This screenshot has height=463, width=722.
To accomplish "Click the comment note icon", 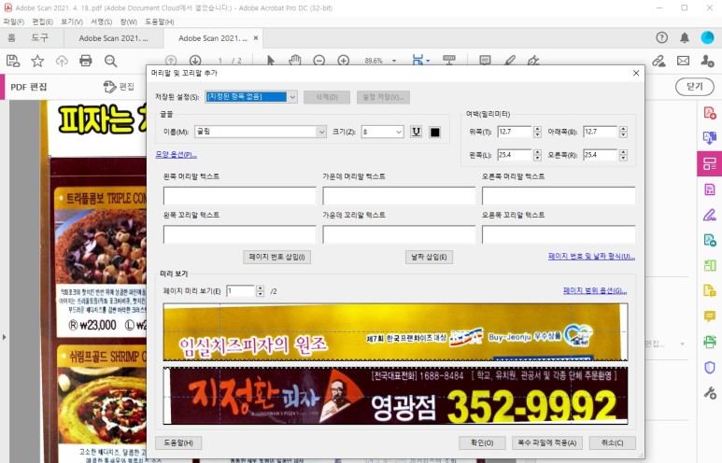I will [485, 61].
